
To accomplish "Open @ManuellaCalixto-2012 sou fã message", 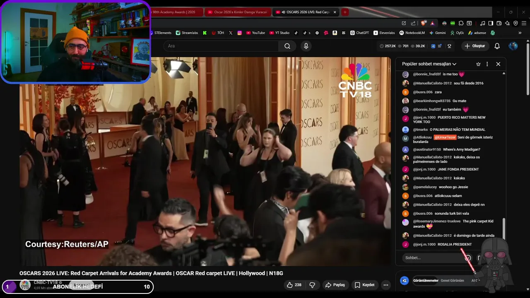I will 448,83.
